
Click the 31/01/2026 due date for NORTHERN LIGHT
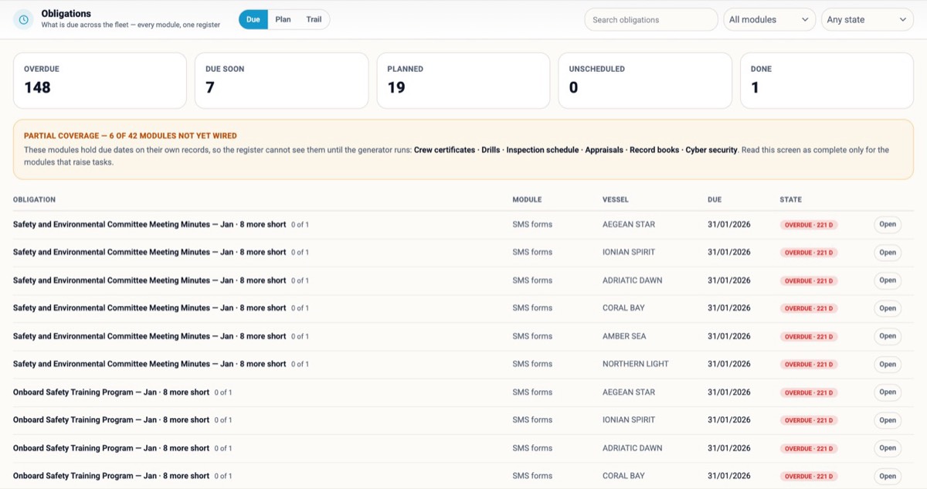pyautogui.click(x=729, y=364)
